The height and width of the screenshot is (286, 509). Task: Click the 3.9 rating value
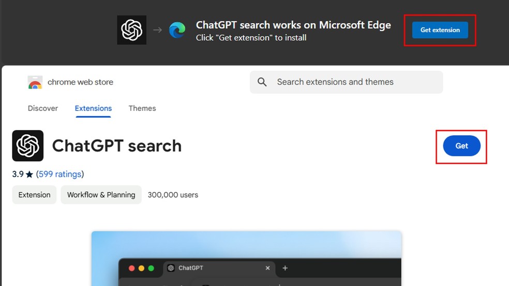[18, 174]
